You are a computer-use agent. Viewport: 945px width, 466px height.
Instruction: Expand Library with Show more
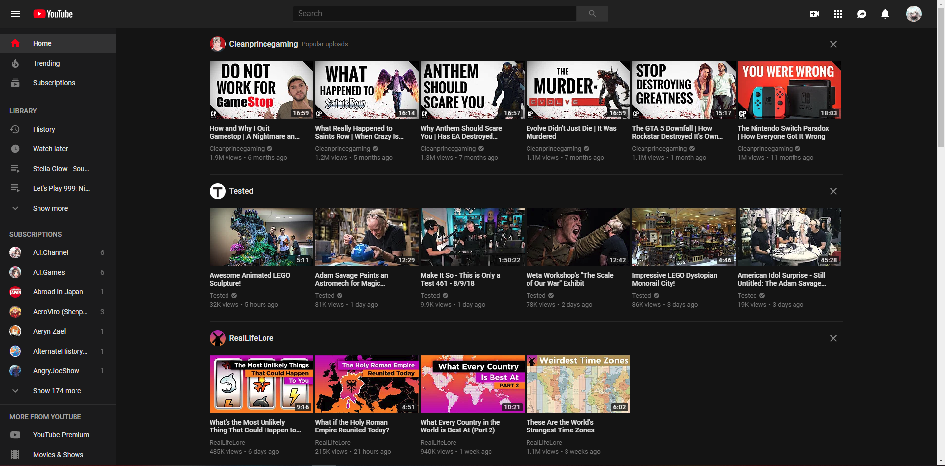58,208
